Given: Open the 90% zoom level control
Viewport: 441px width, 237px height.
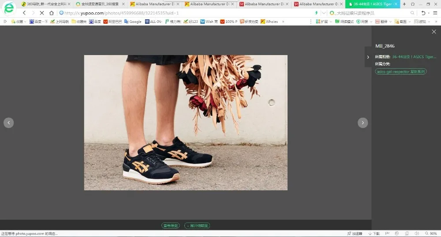Looking at the screenshot, I should pos(431,233).
